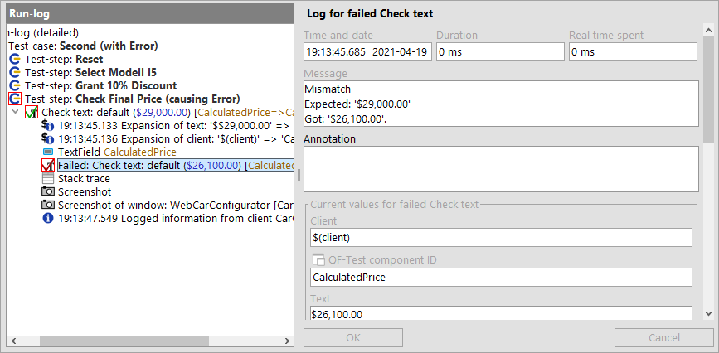Click the red-framed Check Final Price step icon
This screenshot has width=719, height=353.
15,99
